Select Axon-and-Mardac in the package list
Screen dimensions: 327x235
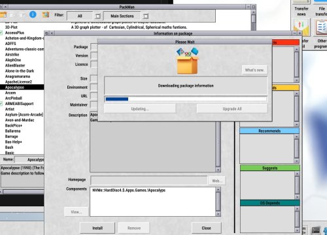click(20, 120)
